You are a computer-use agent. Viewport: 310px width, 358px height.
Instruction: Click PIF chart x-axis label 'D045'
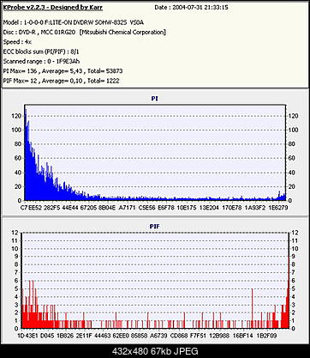pyautogui.click(x=47, y=336)
